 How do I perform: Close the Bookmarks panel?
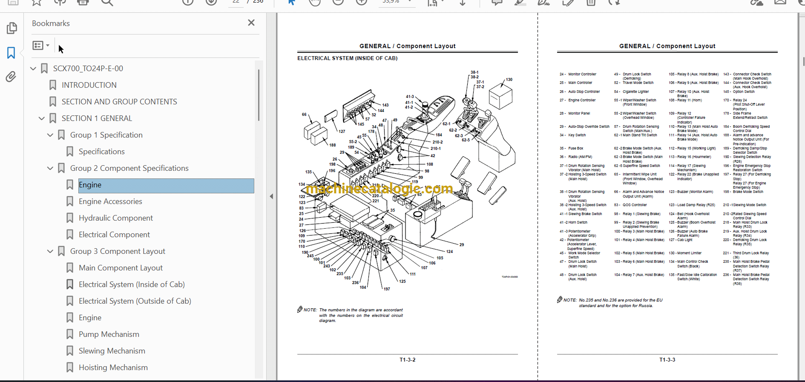tap(251, 23)
